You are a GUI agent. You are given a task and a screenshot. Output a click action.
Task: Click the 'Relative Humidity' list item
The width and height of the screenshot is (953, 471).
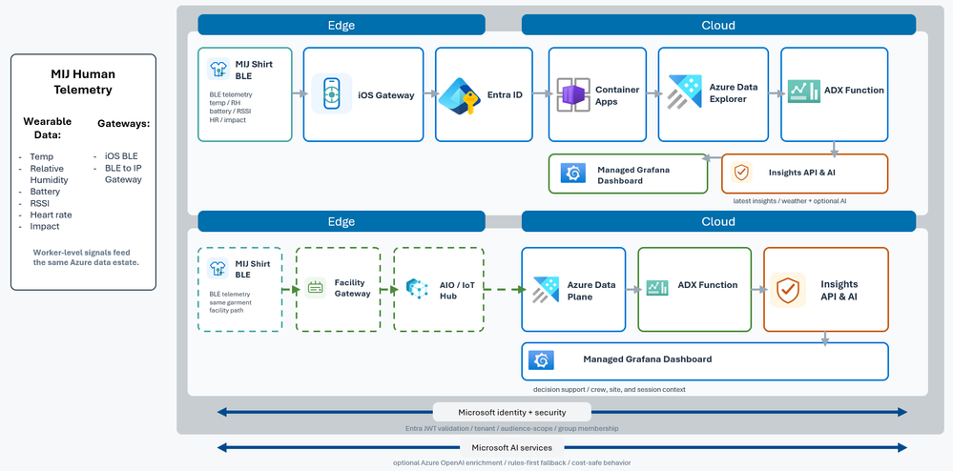coord(50,174)
